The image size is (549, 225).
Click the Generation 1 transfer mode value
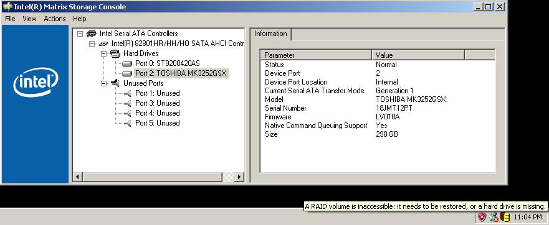[x=394, y=91]
